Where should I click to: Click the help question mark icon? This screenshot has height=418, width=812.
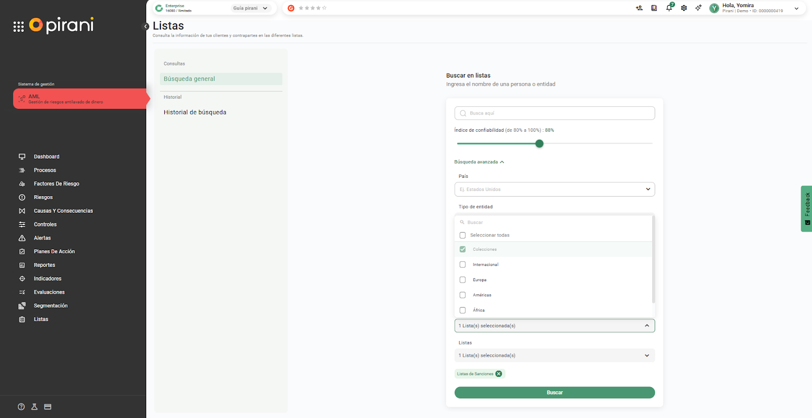(x=21, y=407)
